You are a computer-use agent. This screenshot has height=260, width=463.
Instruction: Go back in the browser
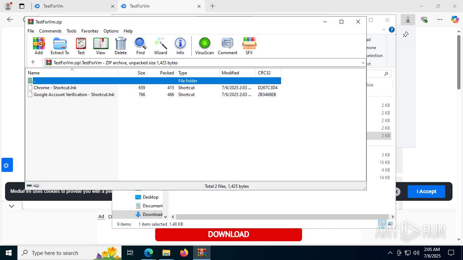pos(10,19)
